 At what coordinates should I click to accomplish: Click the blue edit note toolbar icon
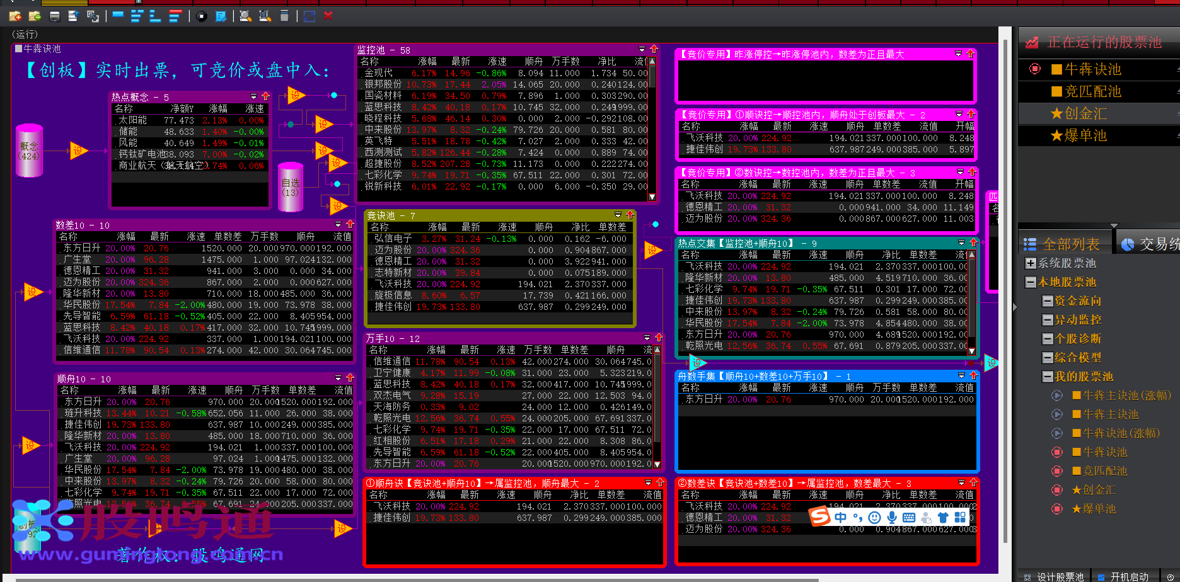tap(221, 16)
